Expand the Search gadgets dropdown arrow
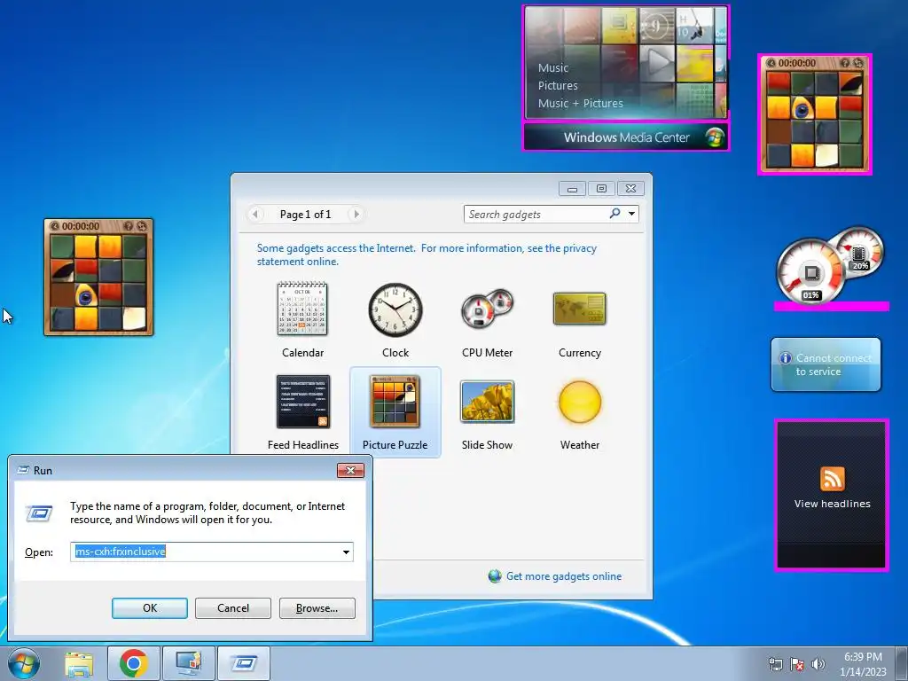 pos(631,214)
